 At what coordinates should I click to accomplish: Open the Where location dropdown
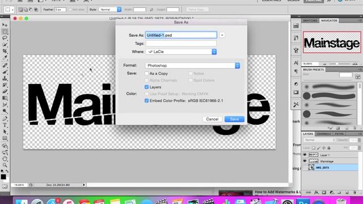[181, 52]
